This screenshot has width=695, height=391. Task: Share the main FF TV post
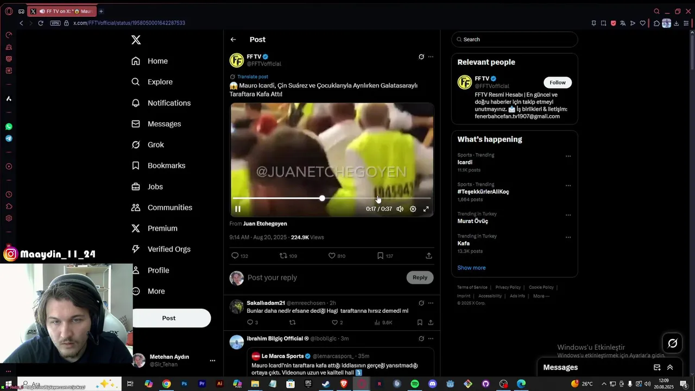pyautogui.click(x=429, y=256)
